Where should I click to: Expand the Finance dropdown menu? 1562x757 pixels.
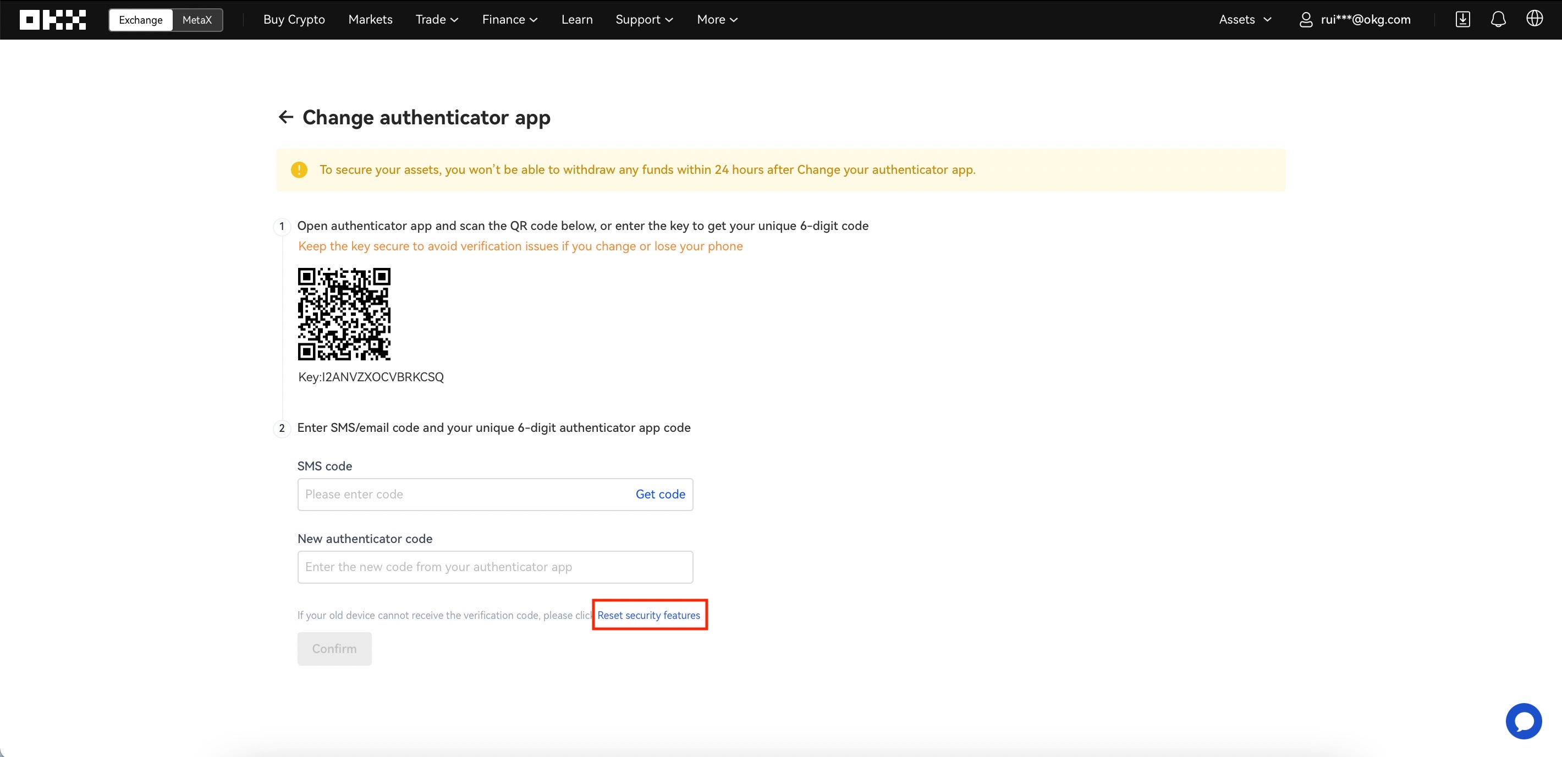coord(510,19)
